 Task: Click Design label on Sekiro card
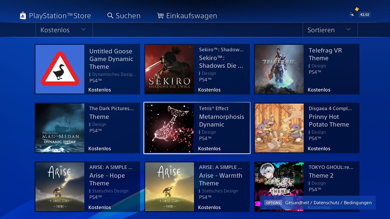[x=209, y=73]
